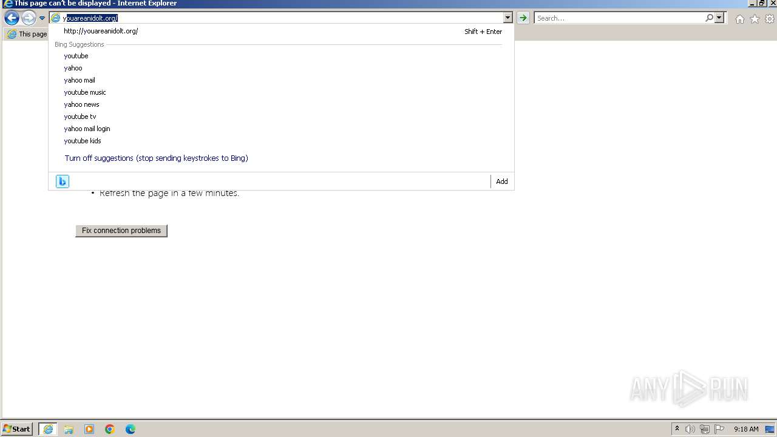Screen dimensions: 777x437
Task: Select the 'youtube' Bing suggestion
Action: [281, 56]
